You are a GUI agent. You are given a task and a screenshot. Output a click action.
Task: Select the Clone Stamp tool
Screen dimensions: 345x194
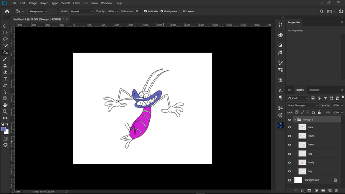point(5,66)
